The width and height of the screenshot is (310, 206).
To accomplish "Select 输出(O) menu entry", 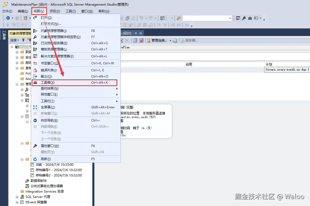I will tap(76, 76).
